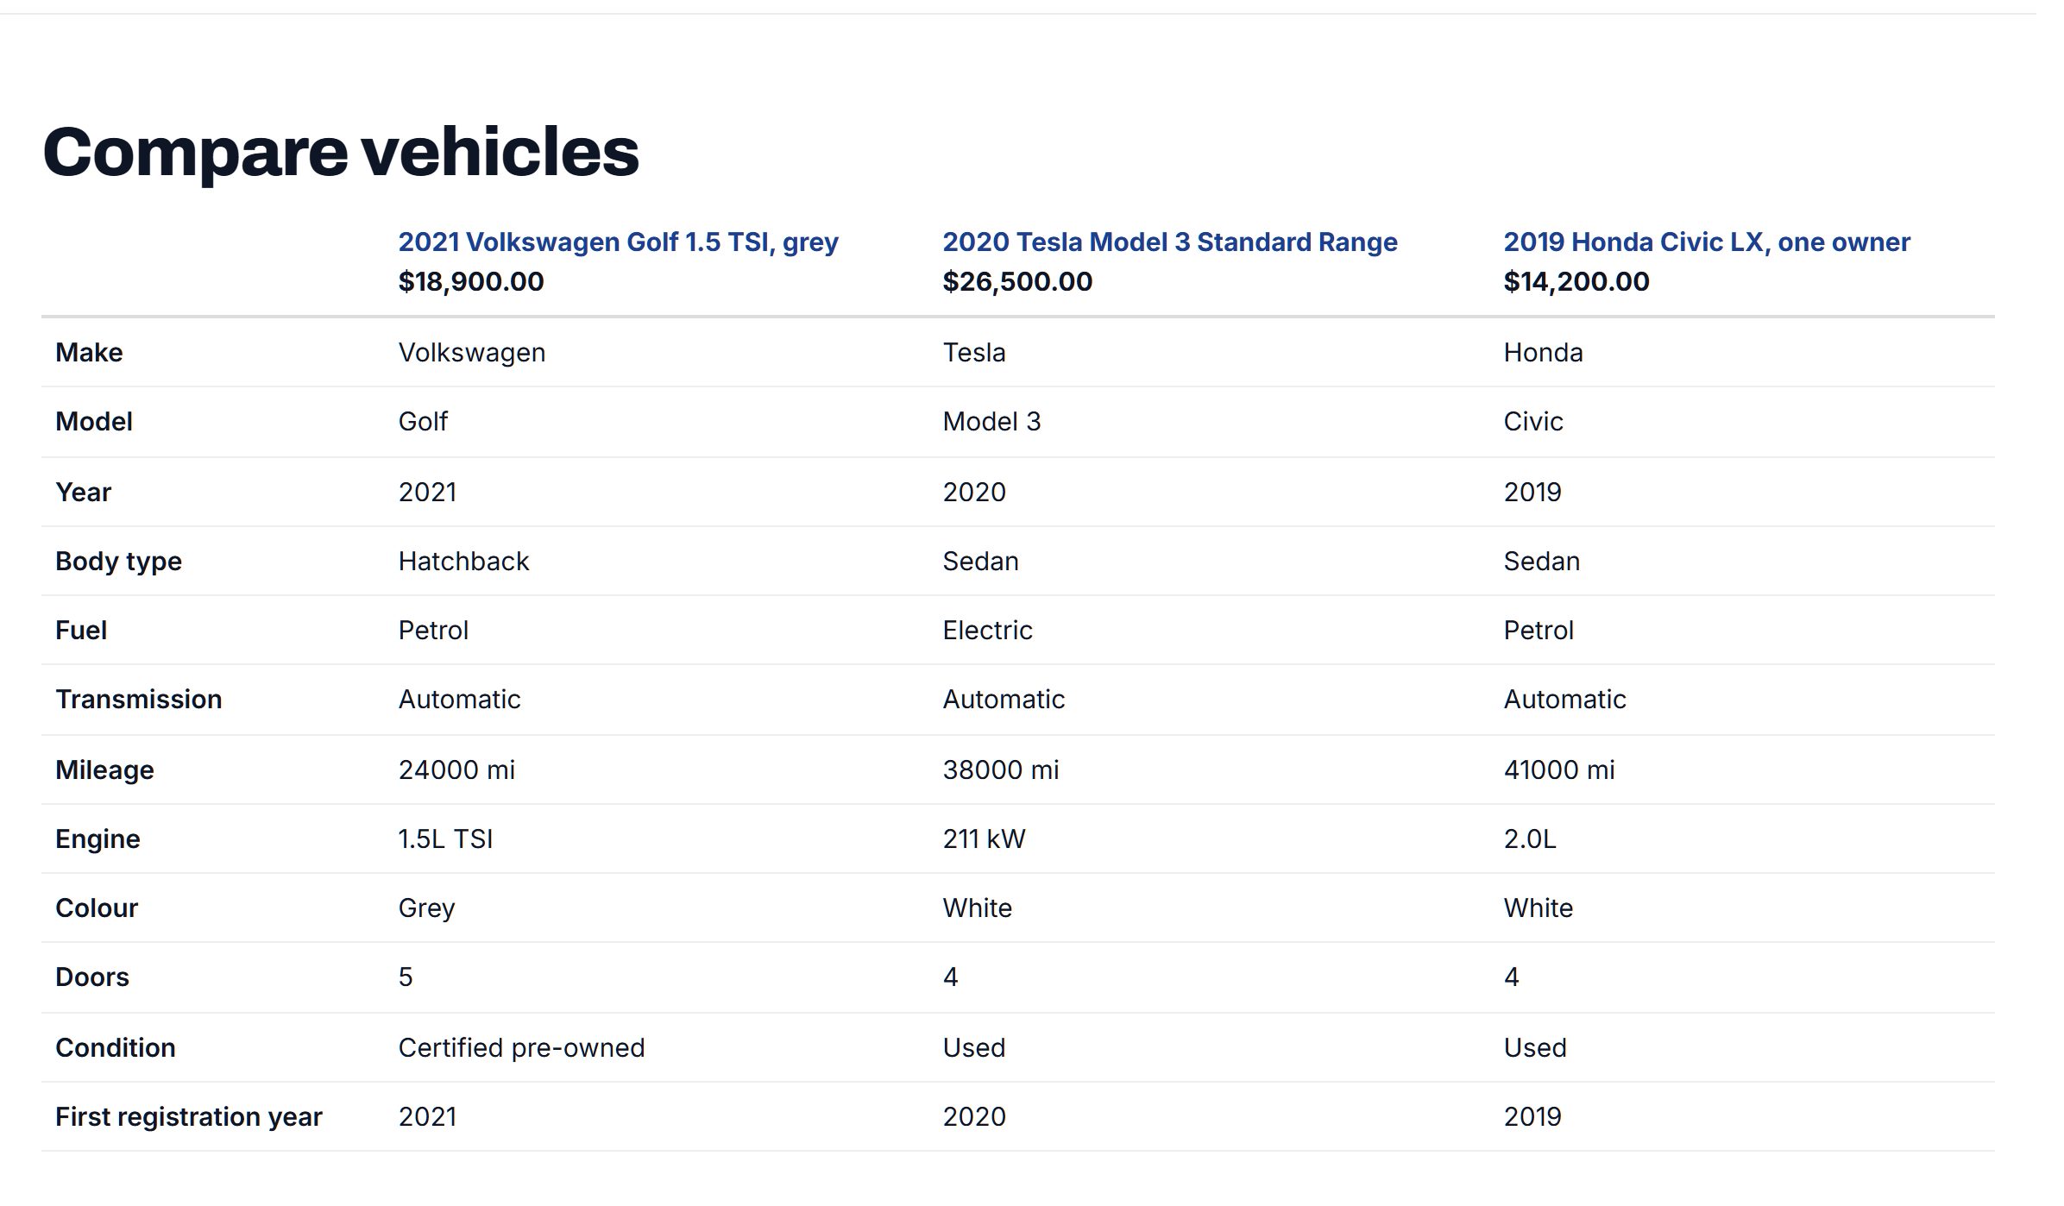Click the Mileage row label
2064x1206 pixels.
tap(104, 770)
